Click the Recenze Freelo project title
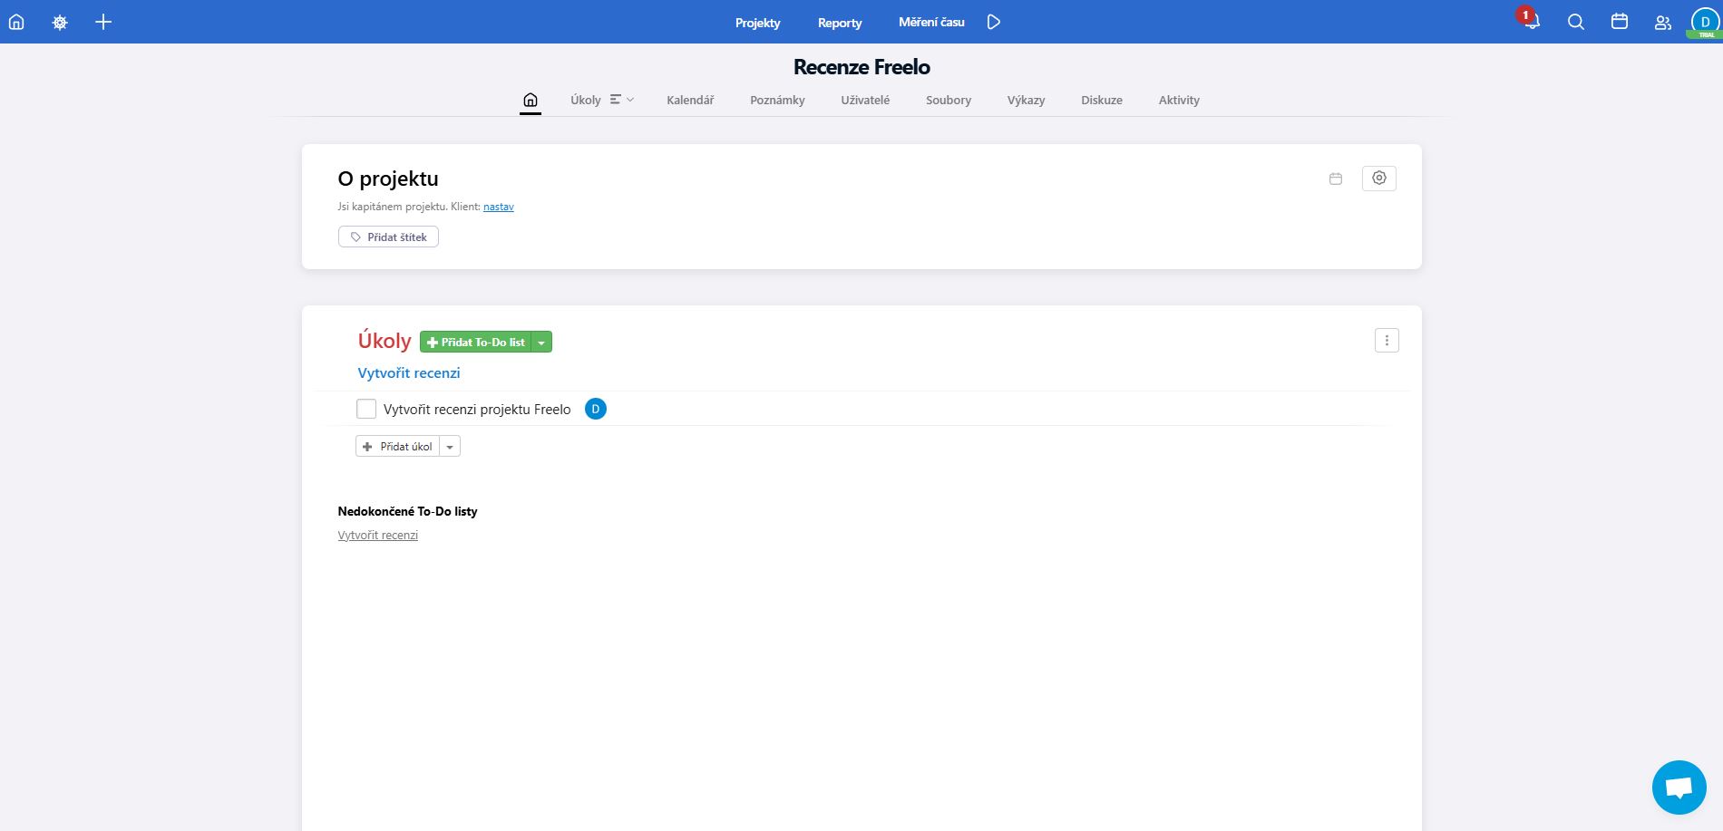1723x831 pixels. [x=861, y=67]
